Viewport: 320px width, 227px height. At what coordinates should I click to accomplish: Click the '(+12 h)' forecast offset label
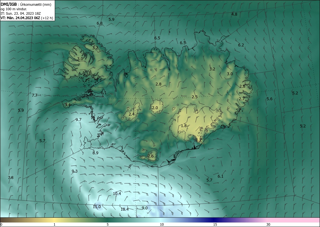pos(47,18)
